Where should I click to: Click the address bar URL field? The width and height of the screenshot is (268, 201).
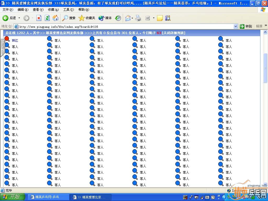pos(126,26)
